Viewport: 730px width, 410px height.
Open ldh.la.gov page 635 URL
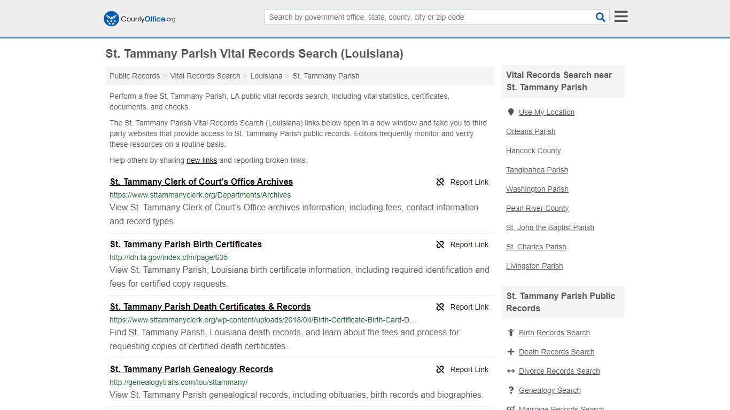(169, 257)
